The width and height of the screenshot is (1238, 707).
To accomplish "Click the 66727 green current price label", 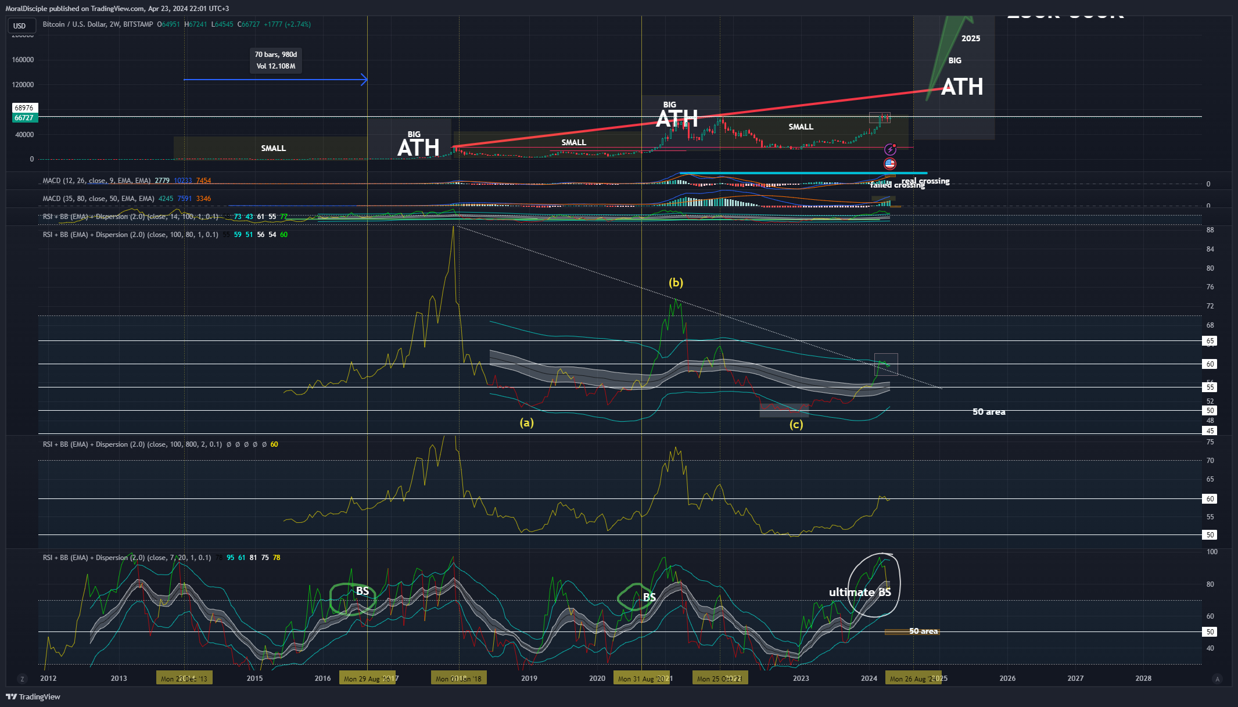I will pyautogui.click(x=24, y=118).
